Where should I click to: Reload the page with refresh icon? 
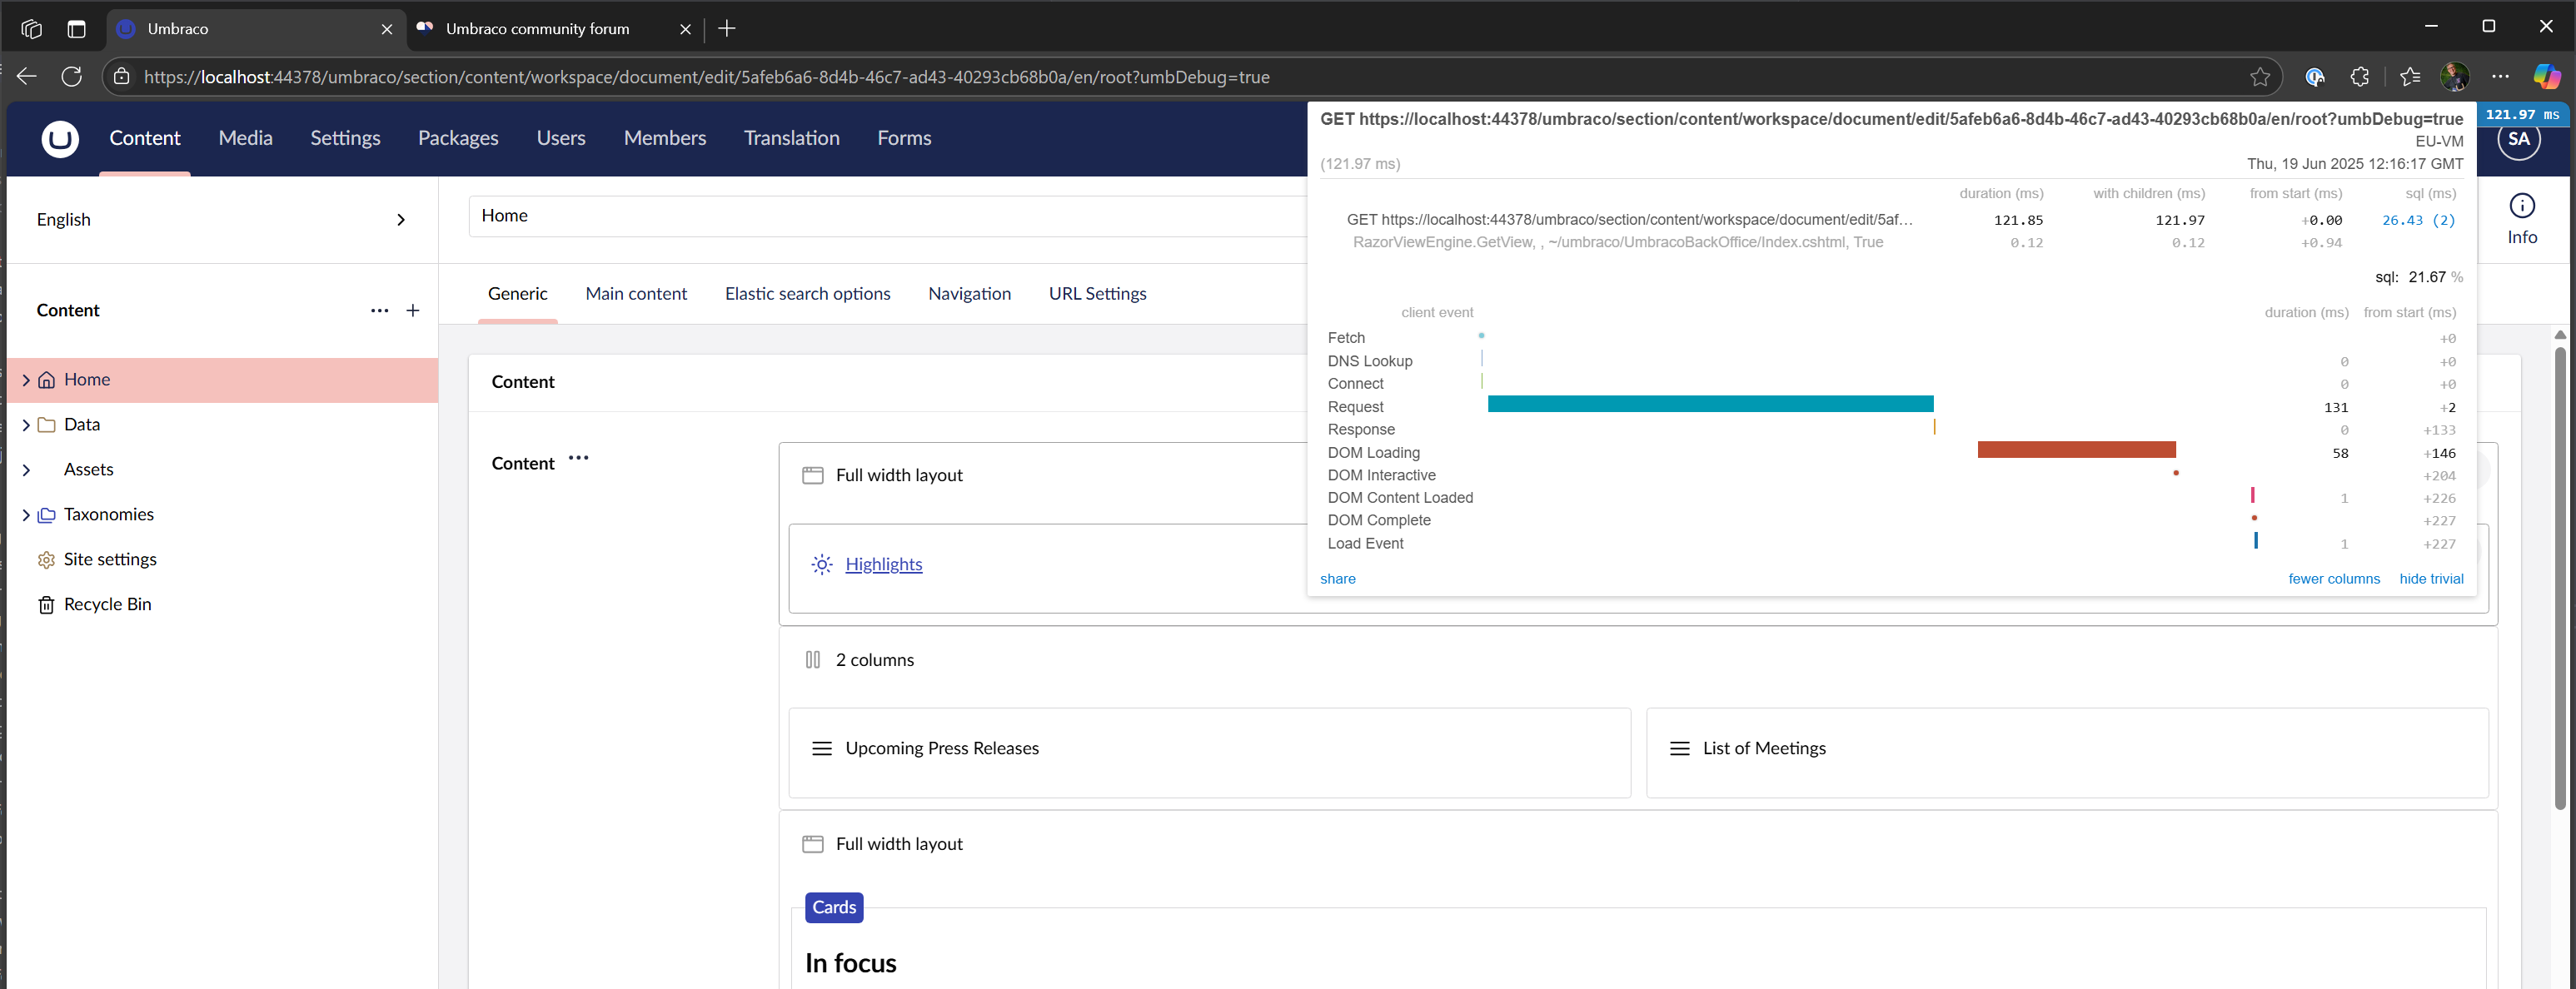72,77
